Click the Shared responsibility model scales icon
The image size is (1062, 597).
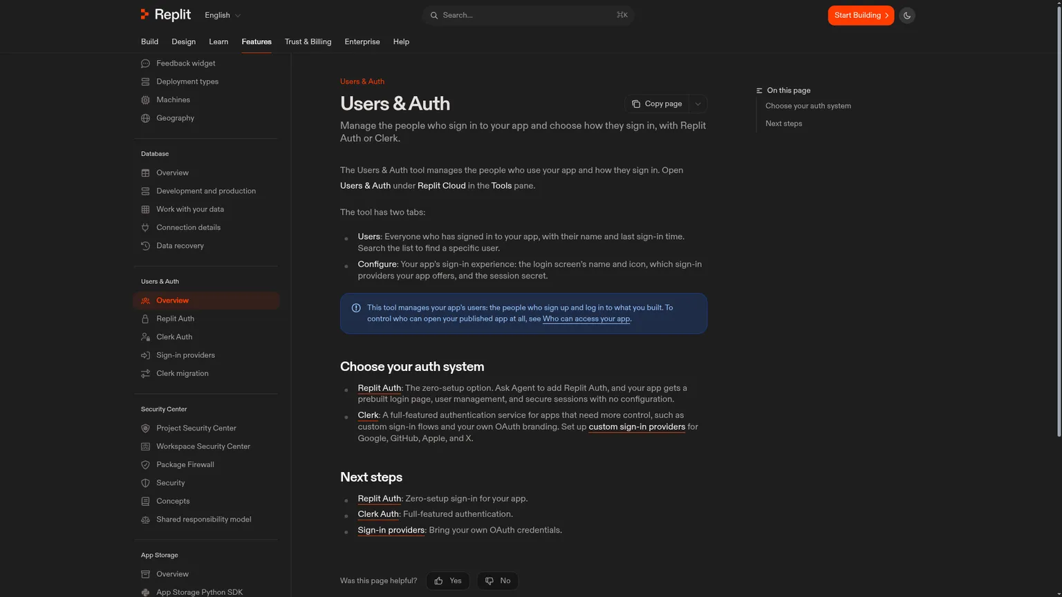(x=145, y=520)
